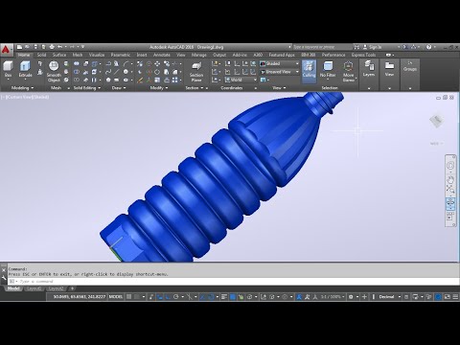The image size is (460, 345).
Task: Open the Shaded visual style dropdown
Action: pos(279,63)
